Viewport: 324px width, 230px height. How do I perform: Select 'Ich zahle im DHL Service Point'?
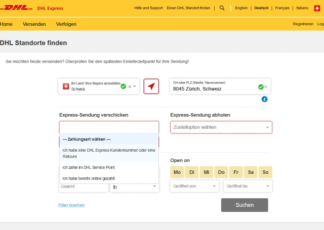[89, 167]
